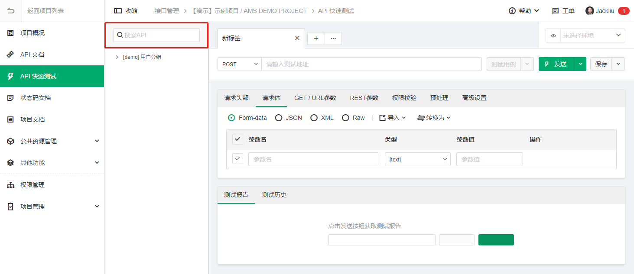Switch to the 高级设置 tab
Image resolution: width=634 pixels, height=274 pixels.
(x=475, y=98)
